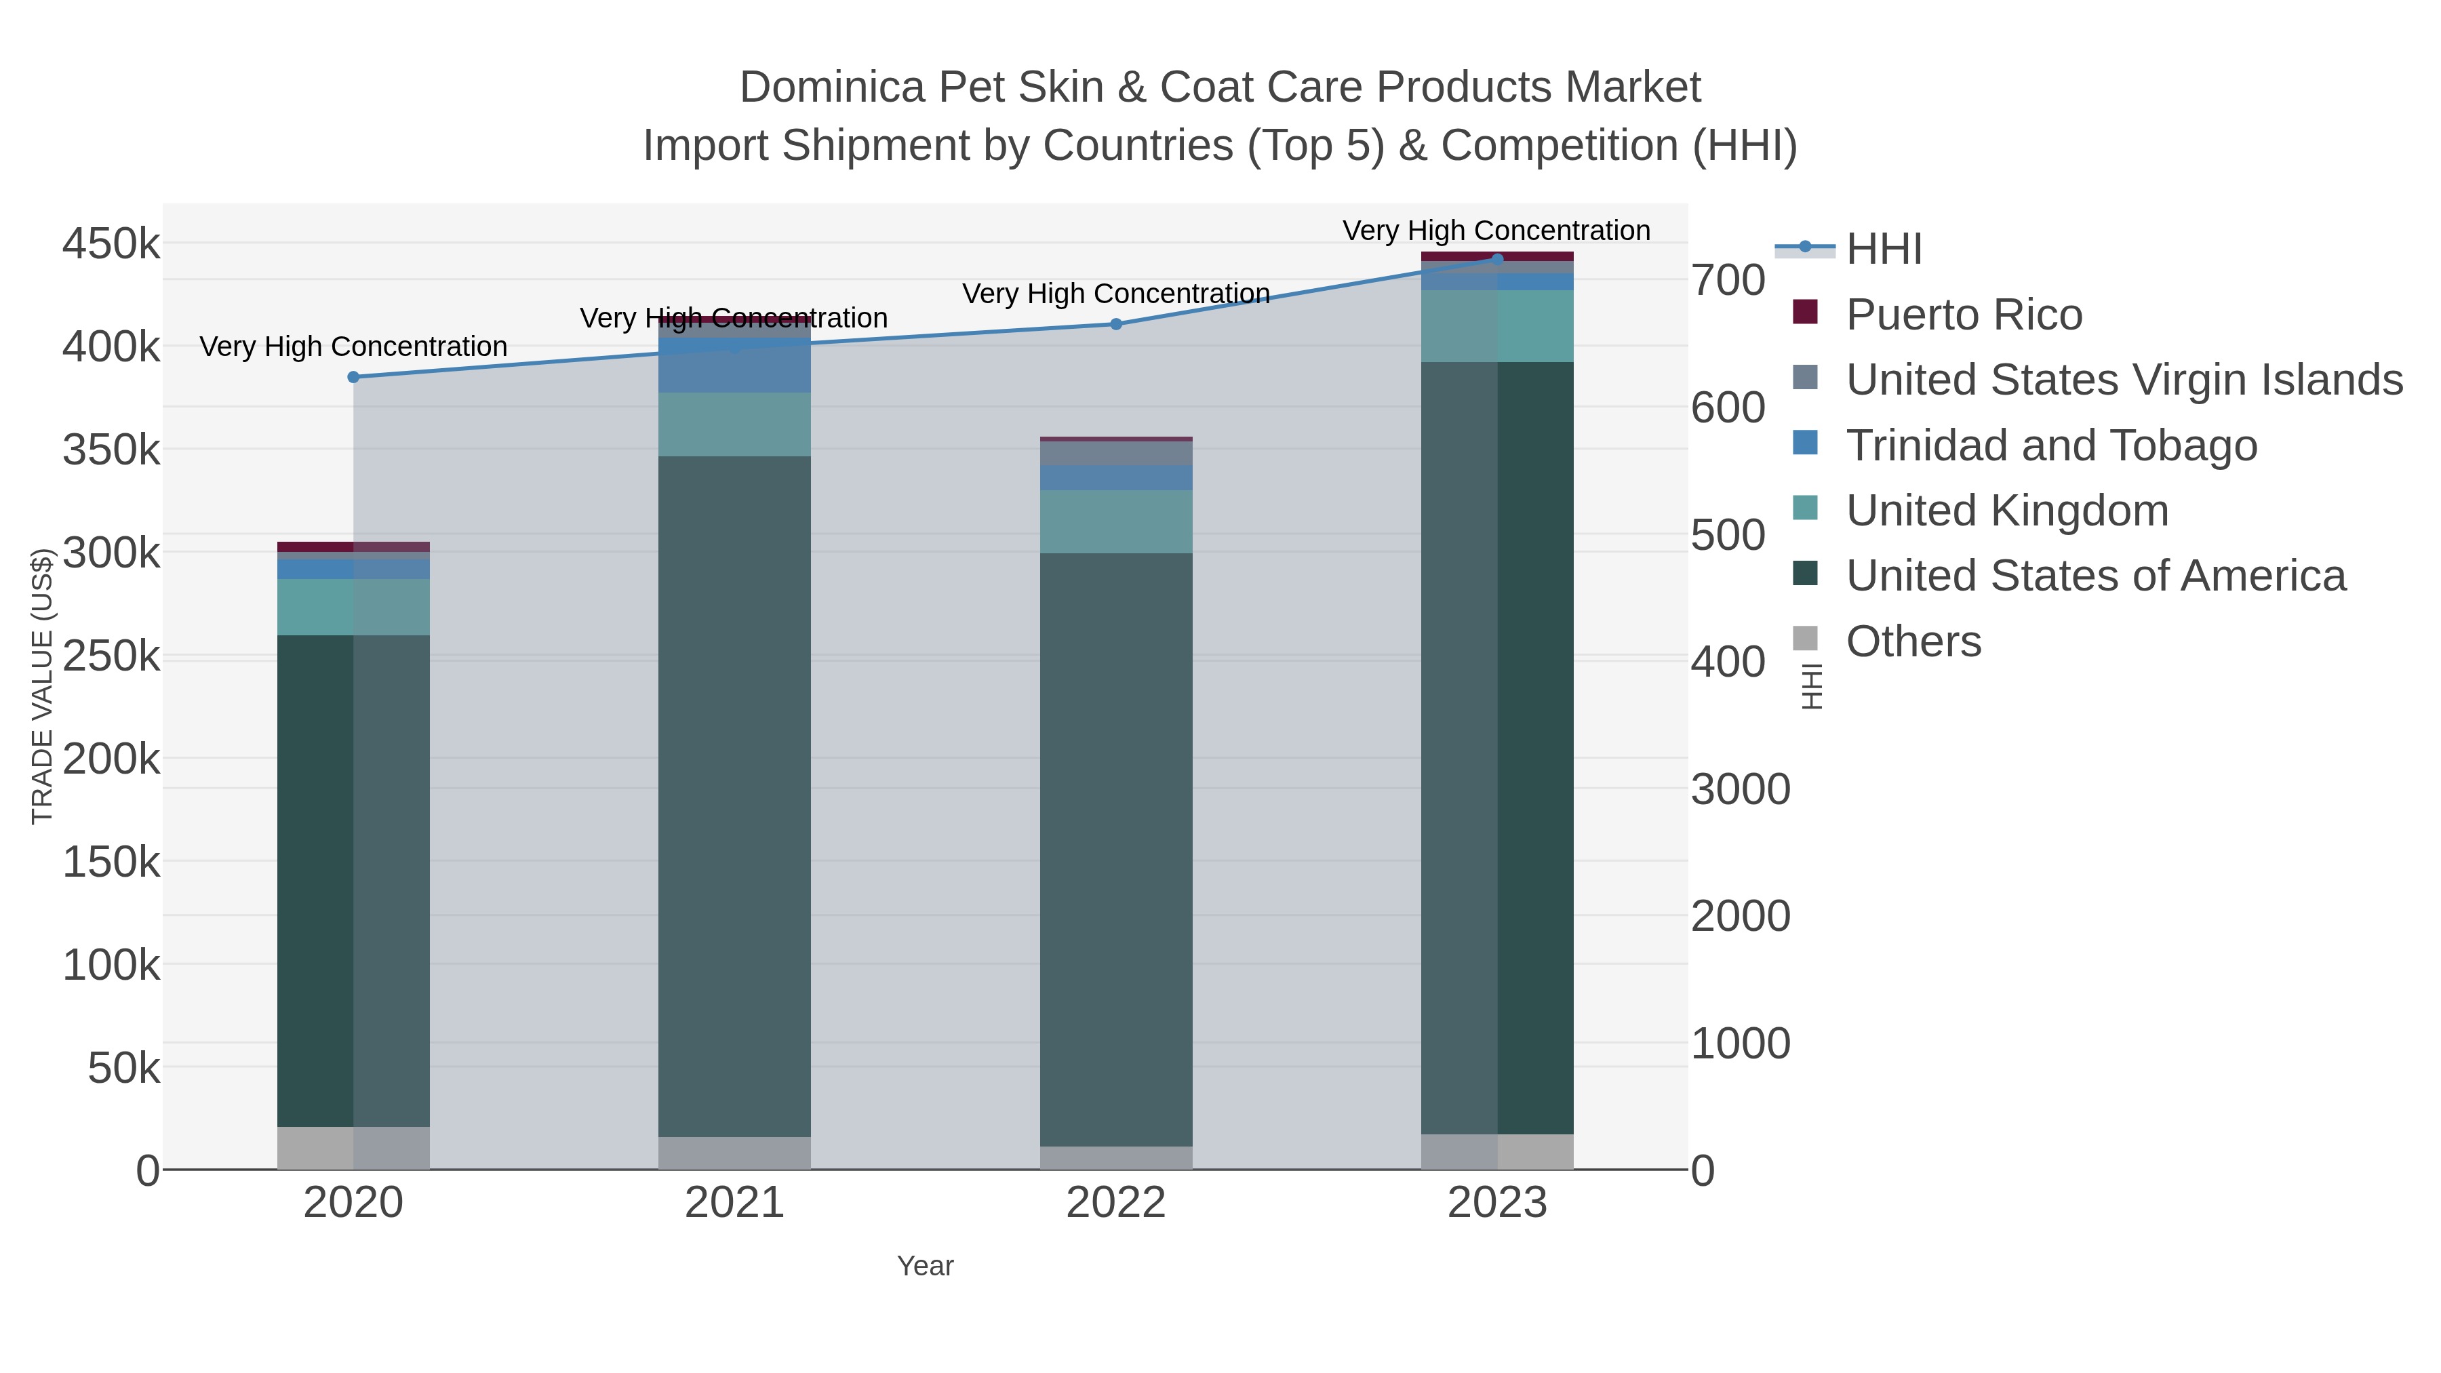Click the United Kingdom legend swatch
This screenshot has height=1373, width=2441.
click(x=1805, y=508)
